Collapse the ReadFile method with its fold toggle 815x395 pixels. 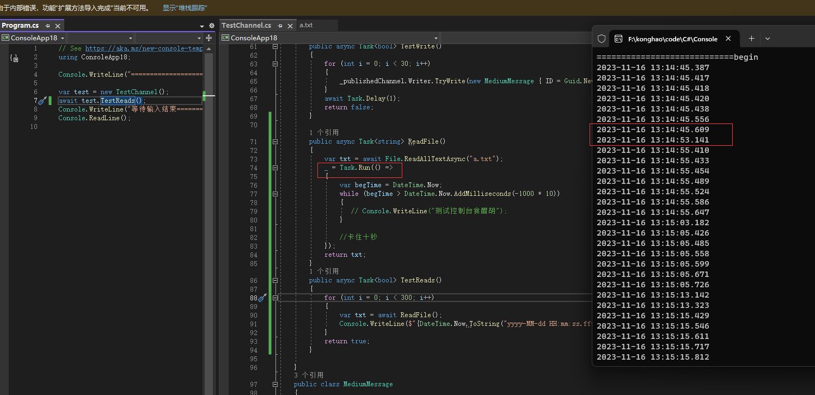pos(275,141)
